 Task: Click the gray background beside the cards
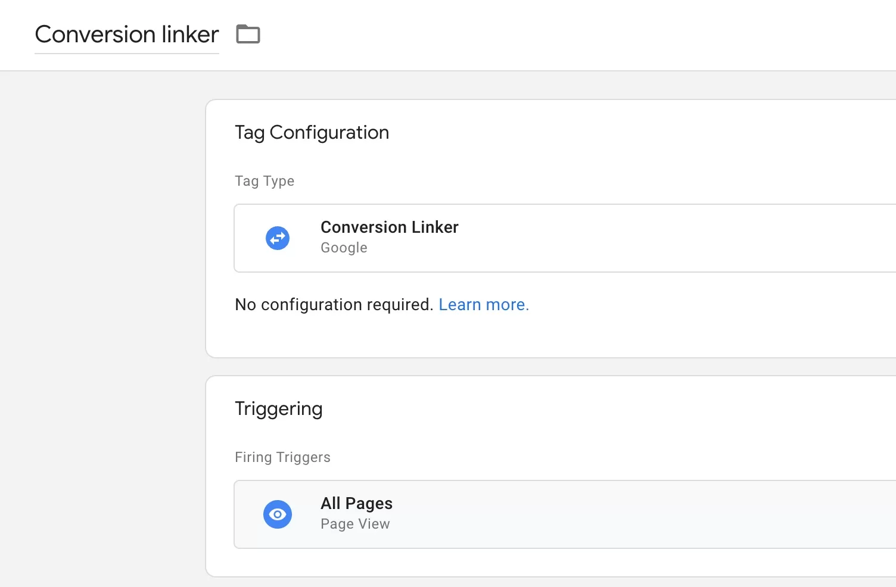pos(101,327)
